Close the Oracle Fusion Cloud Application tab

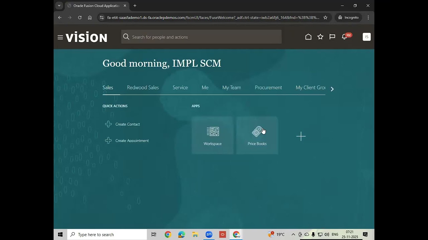[125, 6]
